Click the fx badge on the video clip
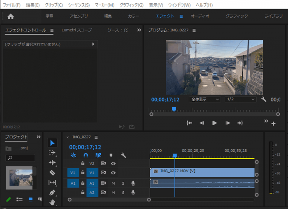 [x=156, y=171]
